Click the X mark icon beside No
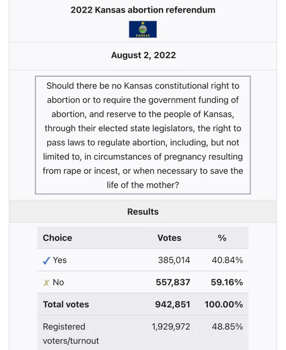Image resolution: width=286 pixels, height=350 pixels. pyautogui.click(x=46, y=283)
